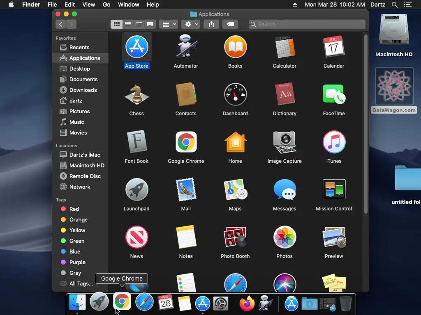Viewport: 421px width, 315px height.
Task: Open the Automator app icon in Applications
Action: point(186,47)
